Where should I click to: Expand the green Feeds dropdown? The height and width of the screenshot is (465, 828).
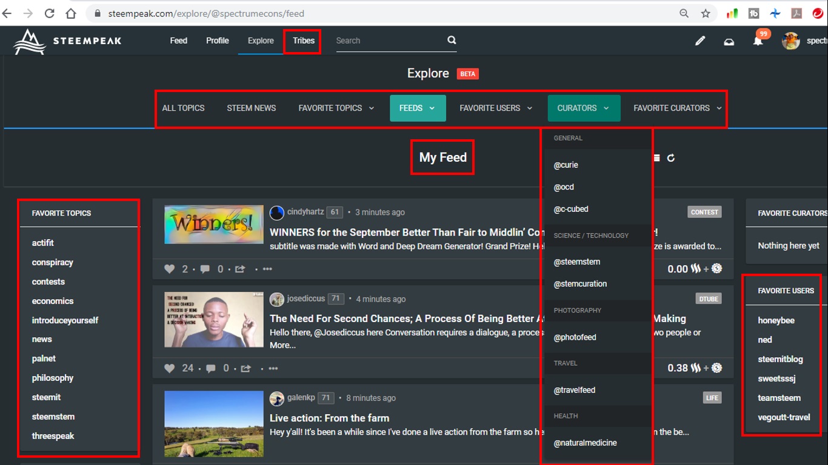pyautogui.click(x=418, y=108)
